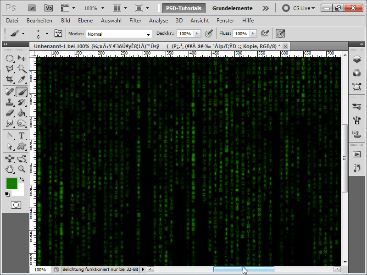Select the Pen tool
367x275 pixels.
tap(9, 136)
